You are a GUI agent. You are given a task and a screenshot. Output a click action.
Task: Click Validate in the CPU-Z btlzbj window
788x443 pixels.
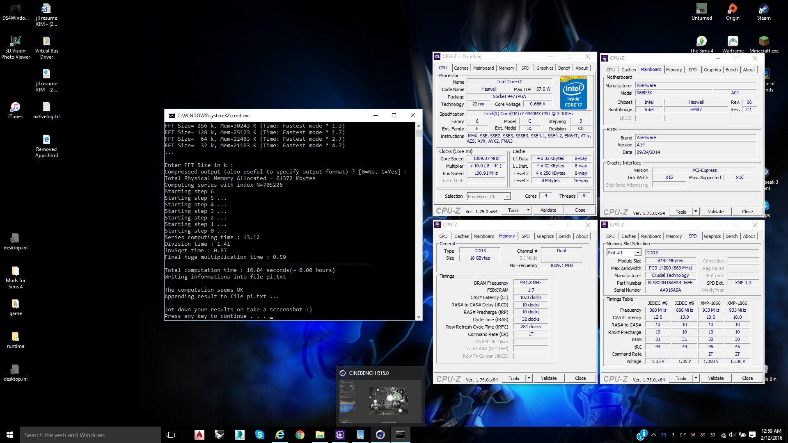click(x=548, y=210)
